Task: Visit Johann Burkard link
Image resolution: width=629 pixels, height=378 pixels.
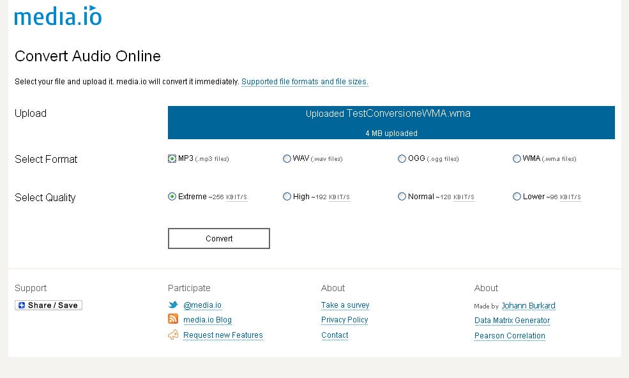Action: 529,306
